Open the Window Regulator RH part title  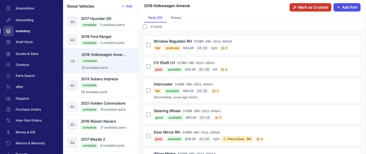pos(173,41)
